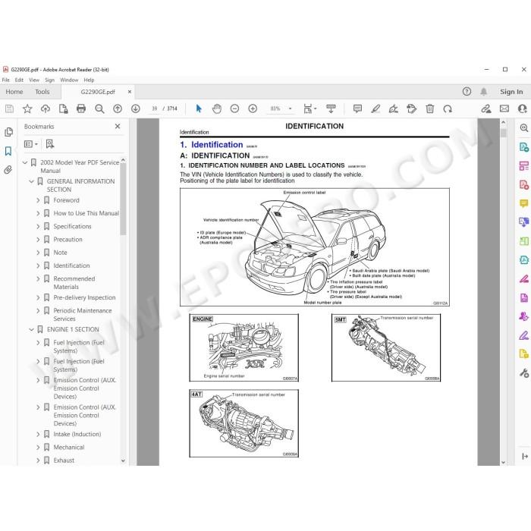Click the bookmarks panel vertical scrollbar

(x=123, y=200)
